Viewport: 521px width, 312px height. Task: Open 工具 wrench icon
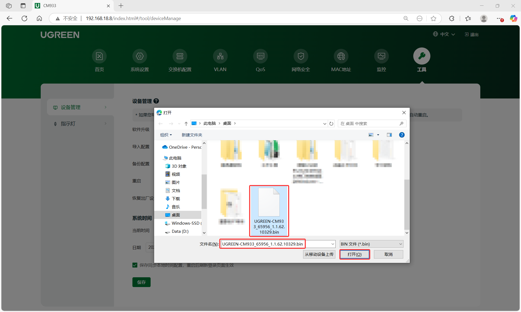point(422,56)
